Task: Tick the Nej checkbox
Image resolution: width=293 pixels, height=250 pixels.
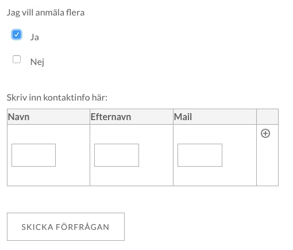Action: [17, 59]
